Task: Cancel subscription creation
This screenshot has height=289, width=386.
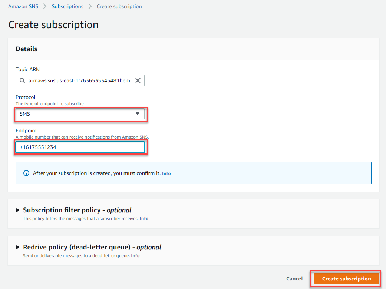Action: (x=294, y=279)
